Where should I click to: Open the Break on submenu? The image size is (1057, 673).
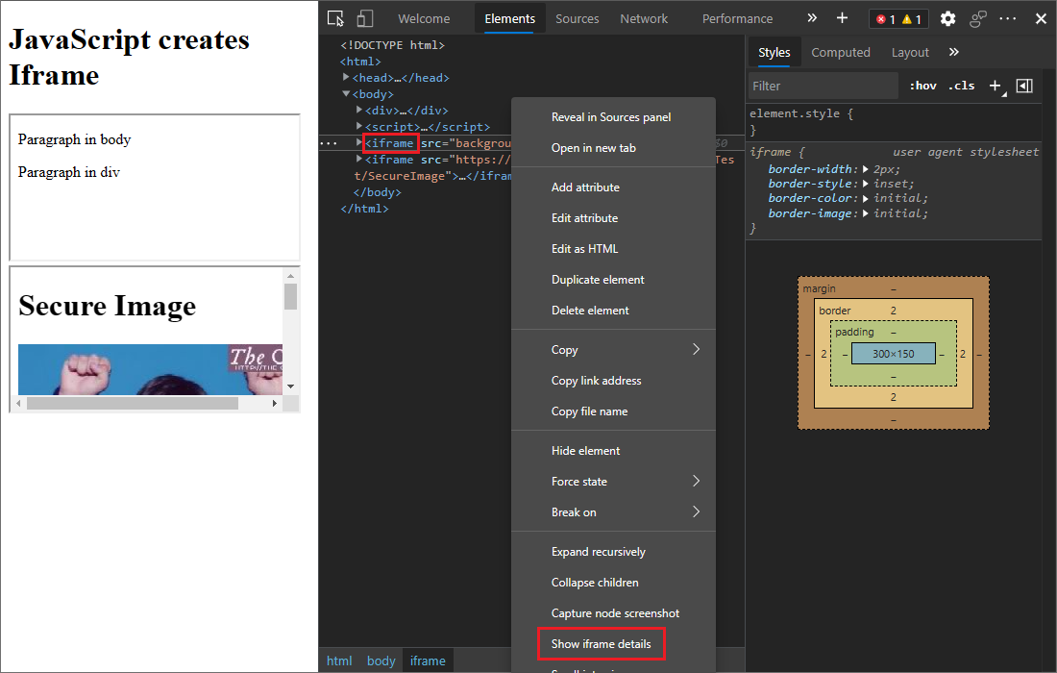click(x=613, y=511)
